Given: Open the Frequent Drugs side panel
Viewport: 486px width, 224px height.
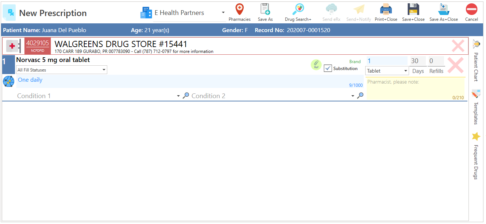Looking at the screenshot, I should pos(476,155).
